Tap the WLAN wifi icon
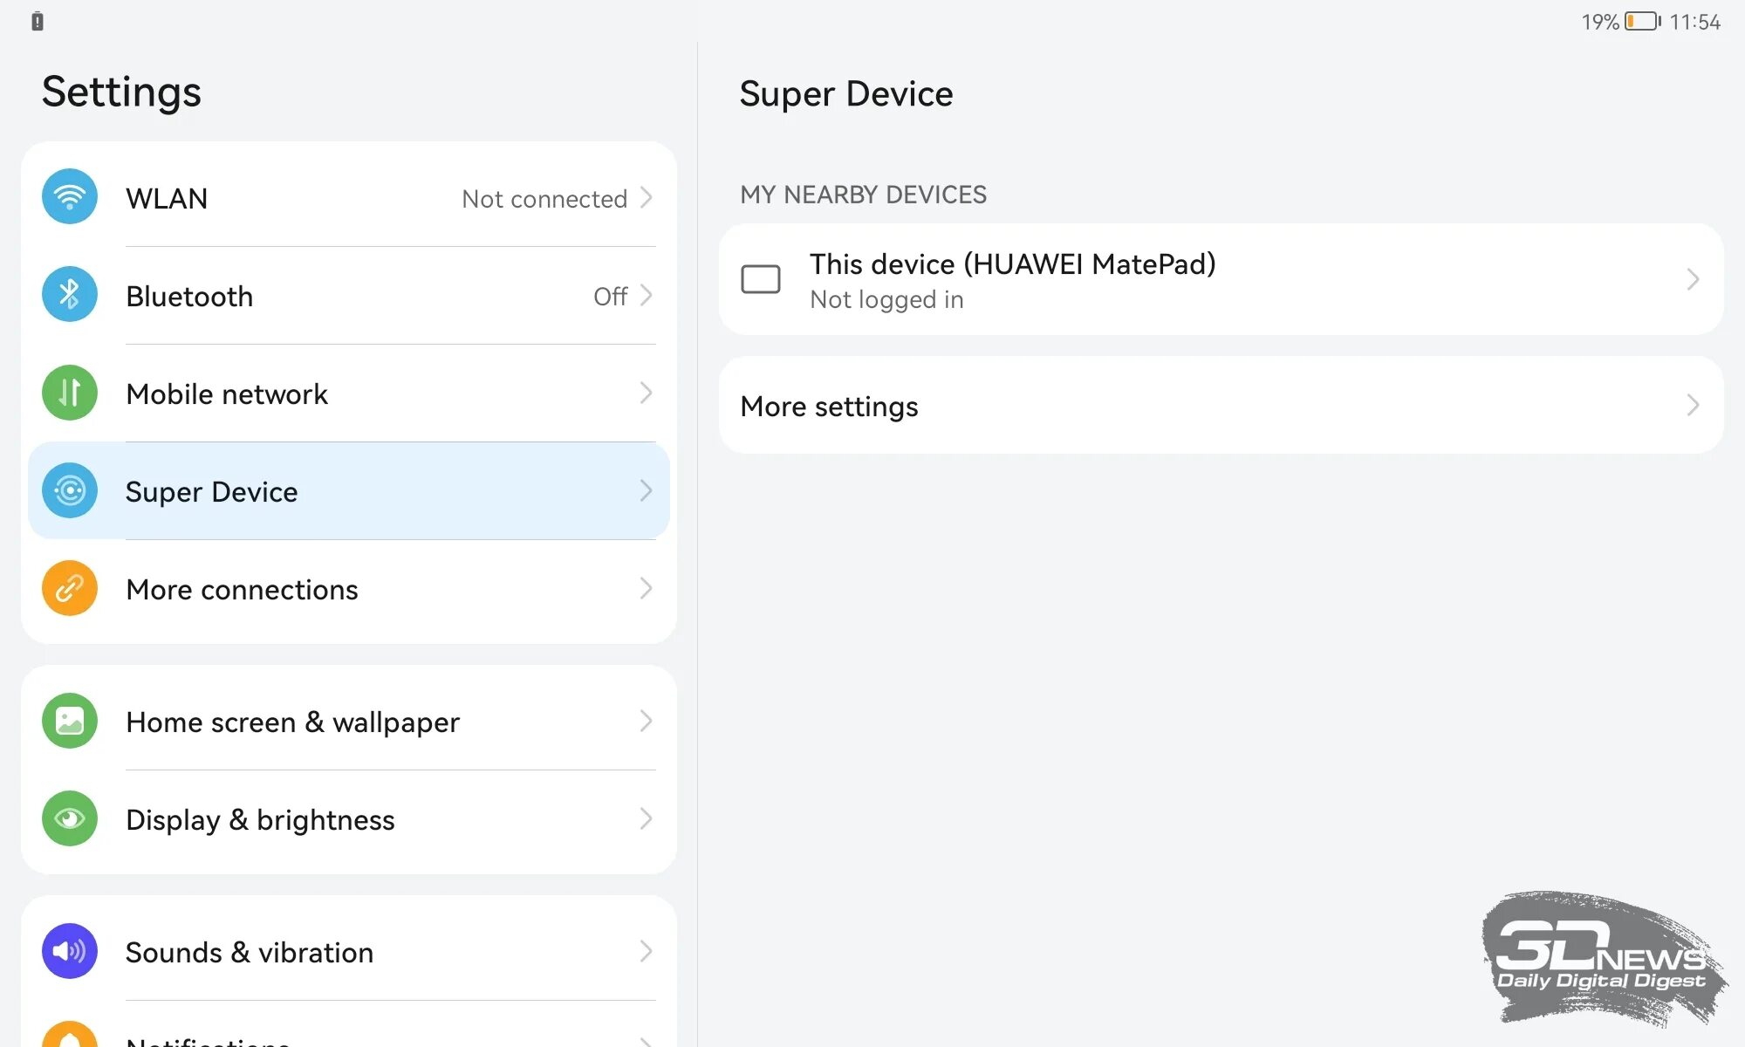 [70, 197]
